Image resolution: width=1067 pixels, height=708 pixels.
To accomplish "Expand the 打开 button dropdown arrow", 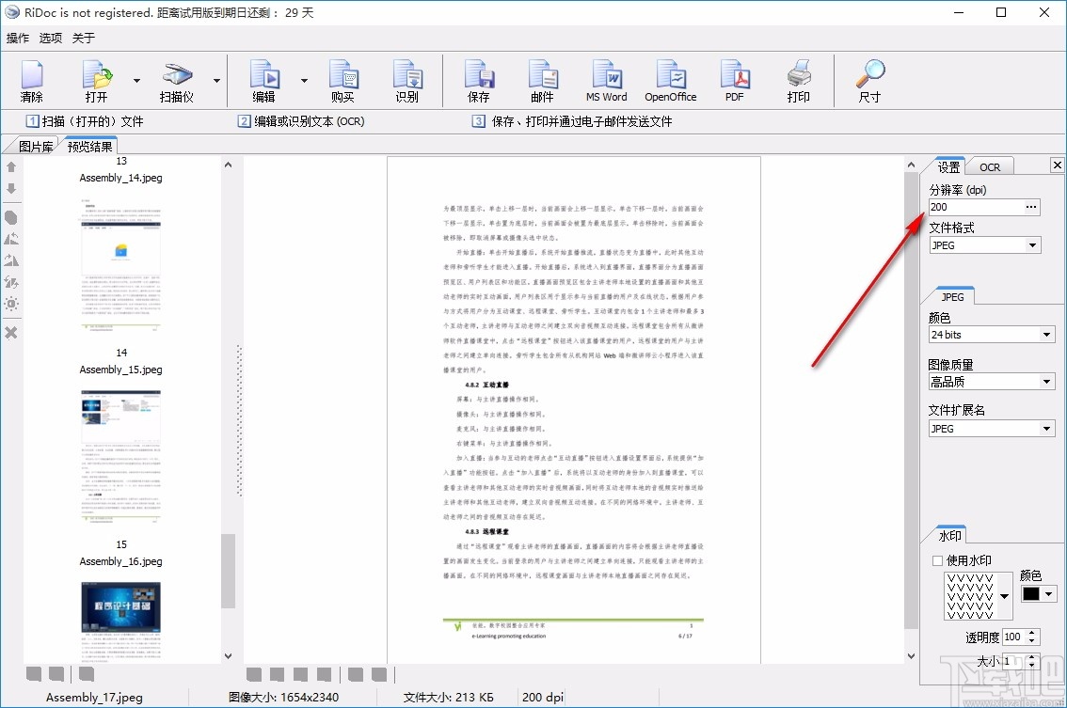I will coord(136,81).
